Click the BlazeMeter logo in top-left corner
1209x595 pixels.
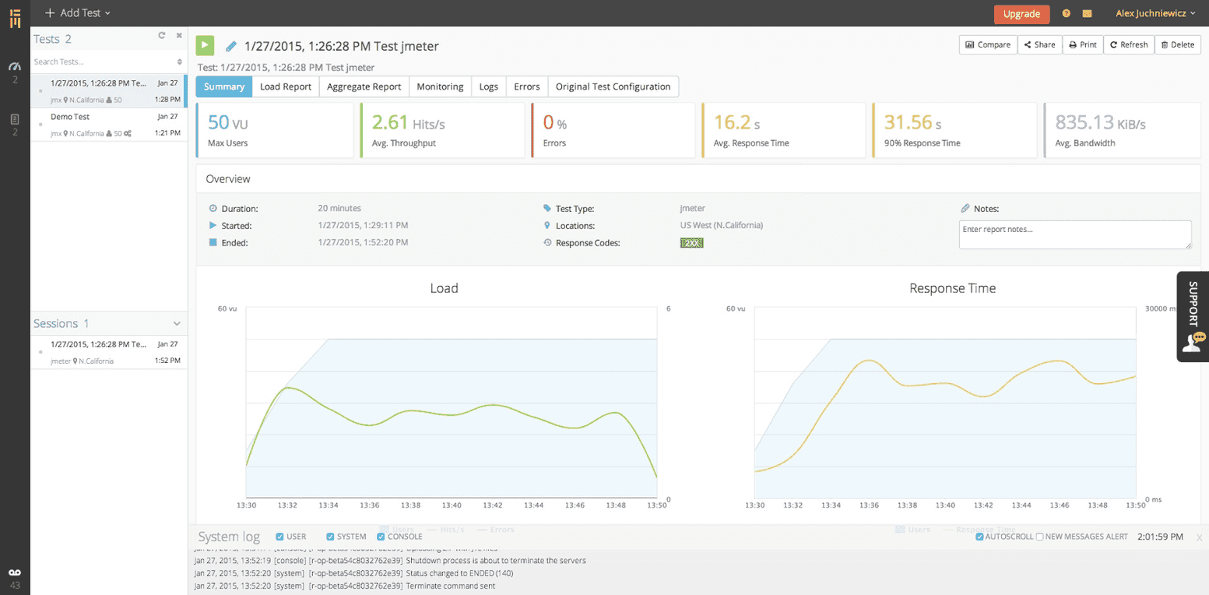(x=14, y=19)
